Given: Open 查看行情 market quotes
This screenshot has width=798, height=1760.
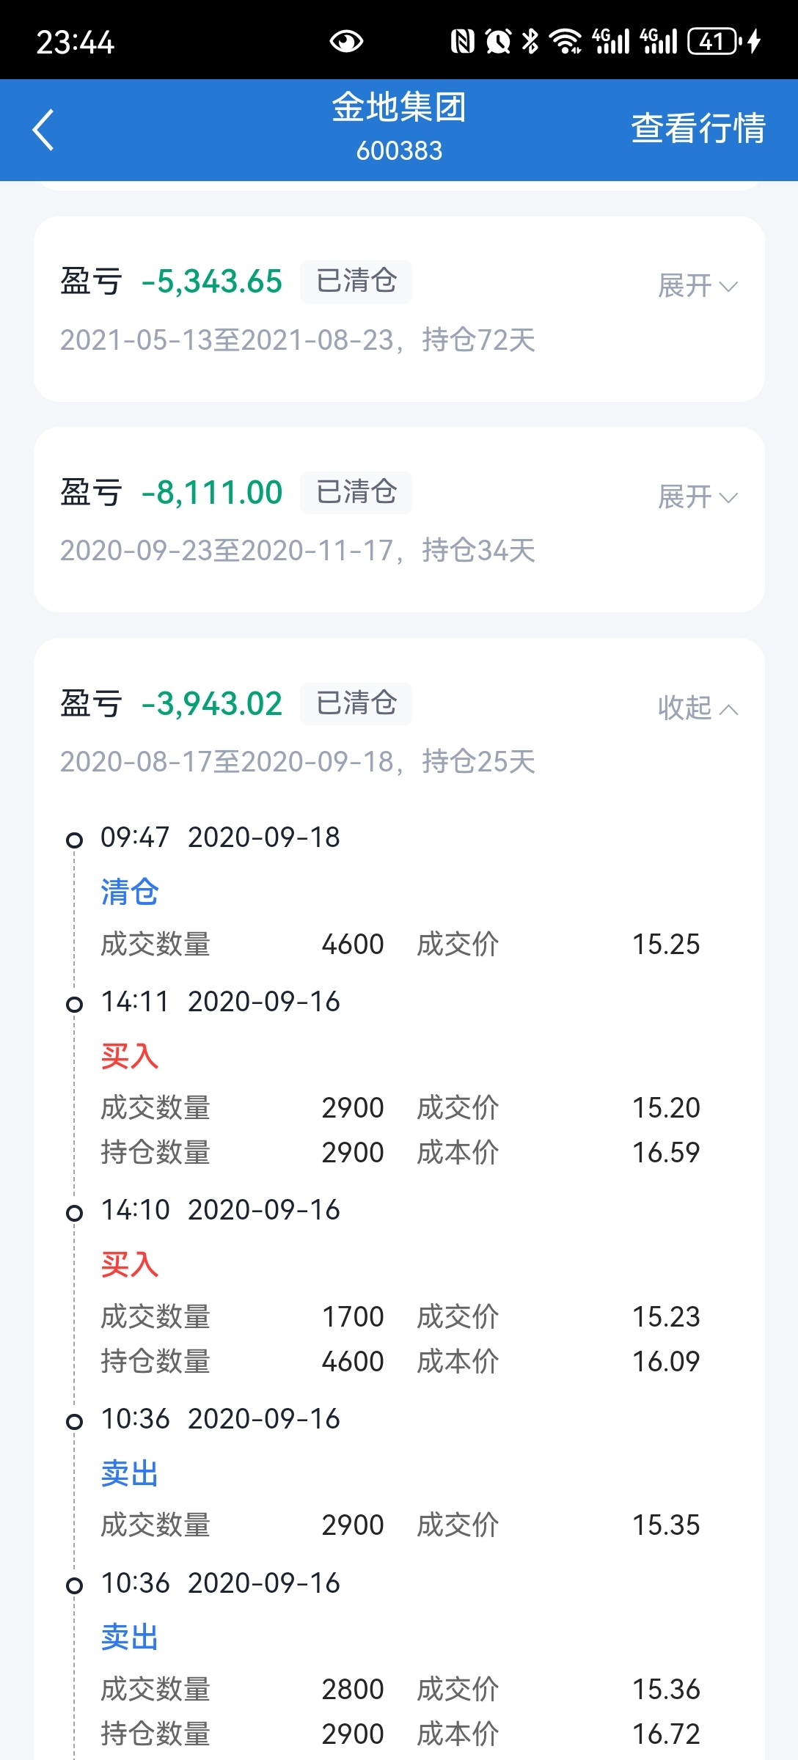Looking at the screenshot, I should (698, 128).
